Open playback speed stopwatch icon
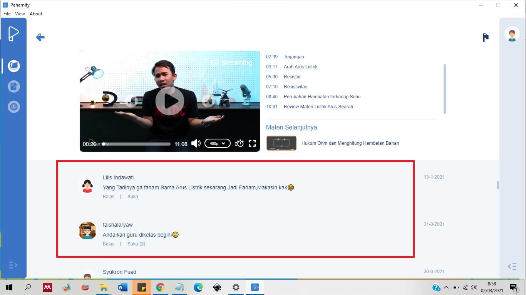The image size is (526, 295). pos(240,144)
